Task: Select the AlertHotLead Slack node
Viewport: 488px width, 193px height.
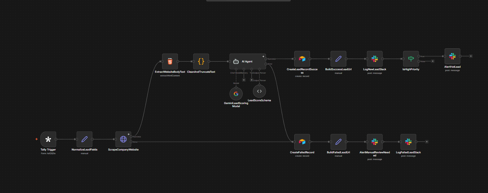Action: [452, 56]
